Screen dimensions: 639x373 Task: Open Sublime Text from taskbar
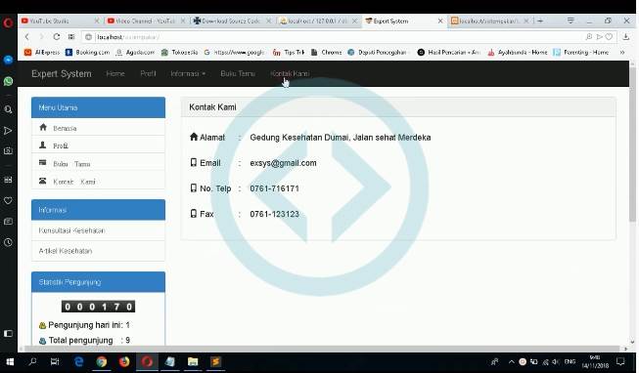pos(215,361)
